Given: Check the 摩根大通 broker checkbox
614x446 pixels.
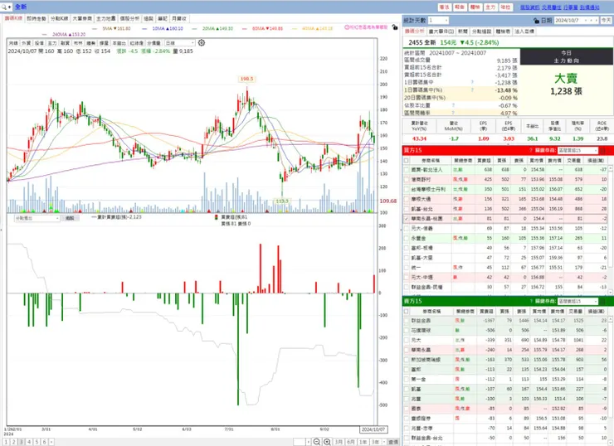Looking at the screenshot, I should [x=406, y=199].
